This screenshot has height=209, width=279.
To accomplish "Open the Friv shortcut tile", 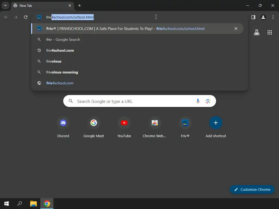I will pos(185,128).
